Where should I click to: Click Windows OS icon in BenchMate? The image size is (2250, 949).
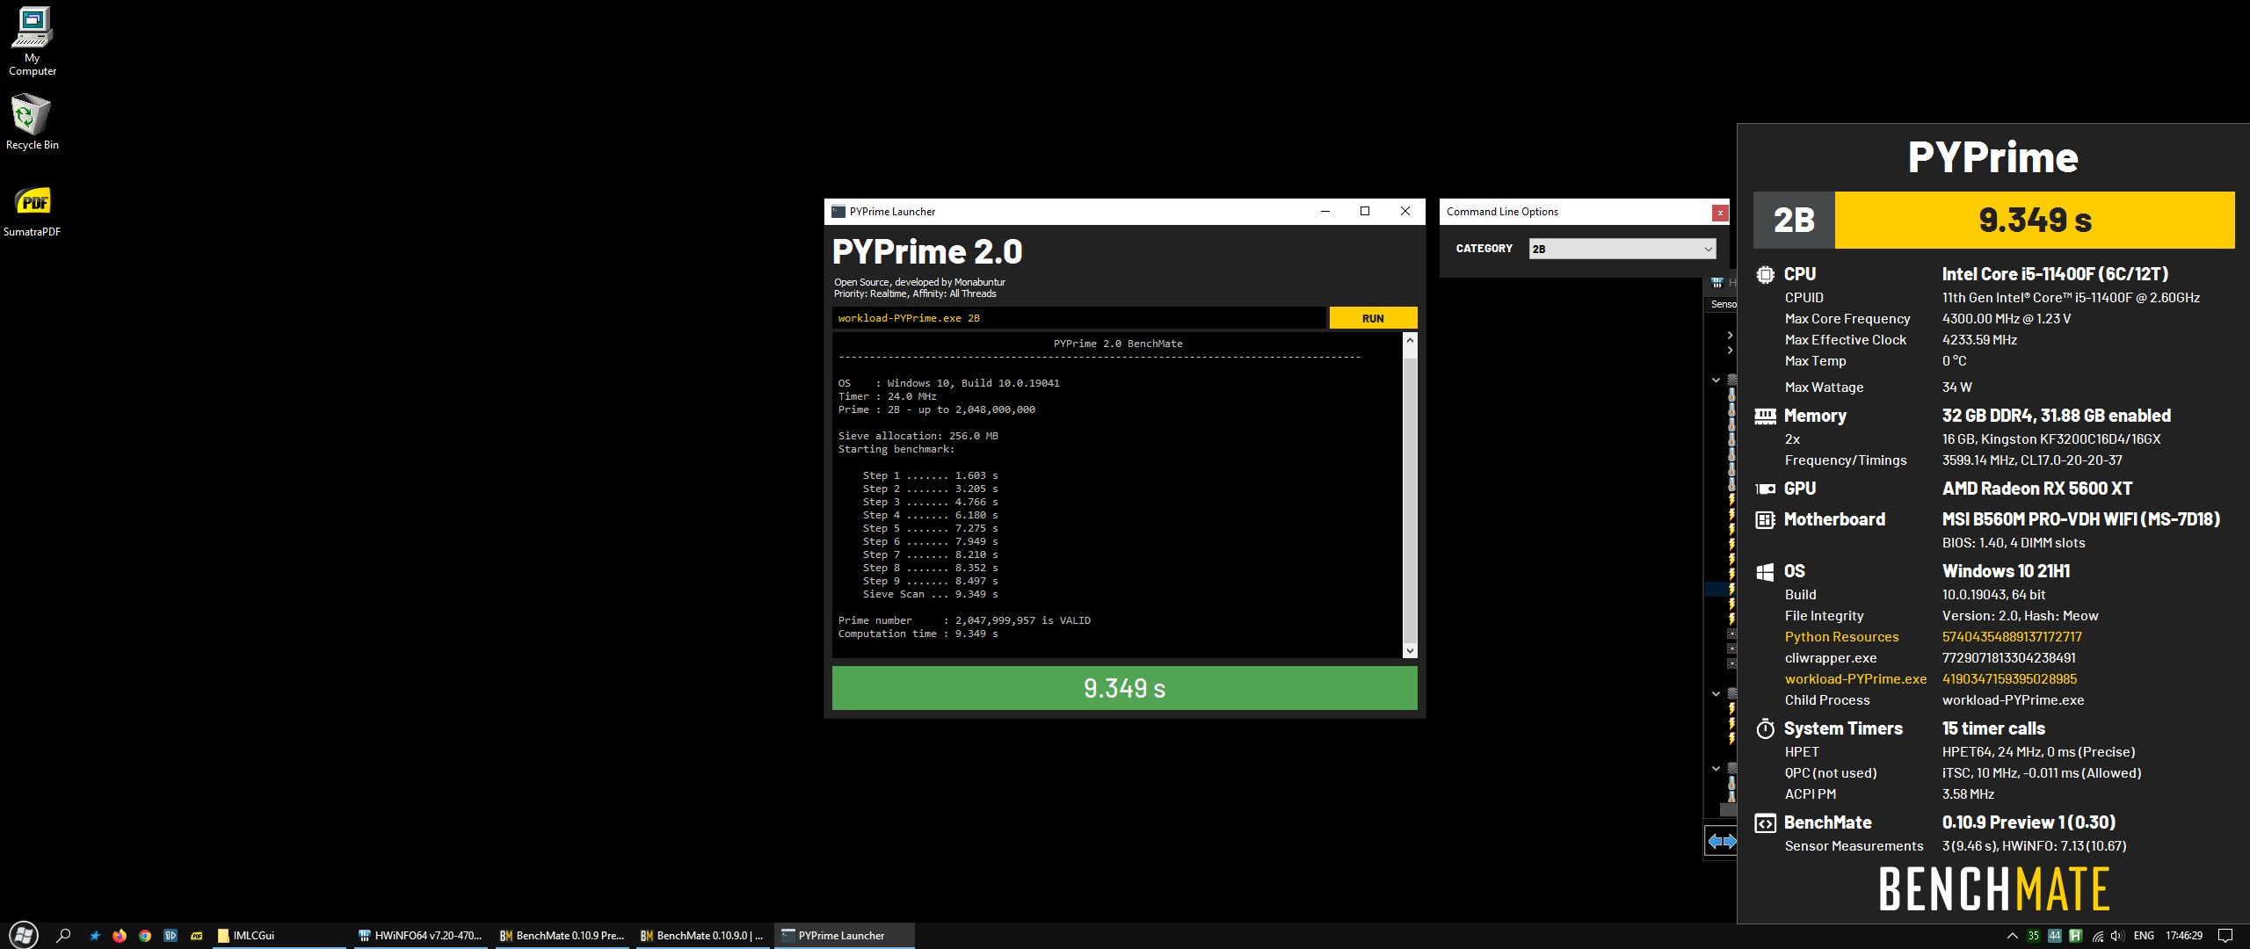(x=1765, y=571)
